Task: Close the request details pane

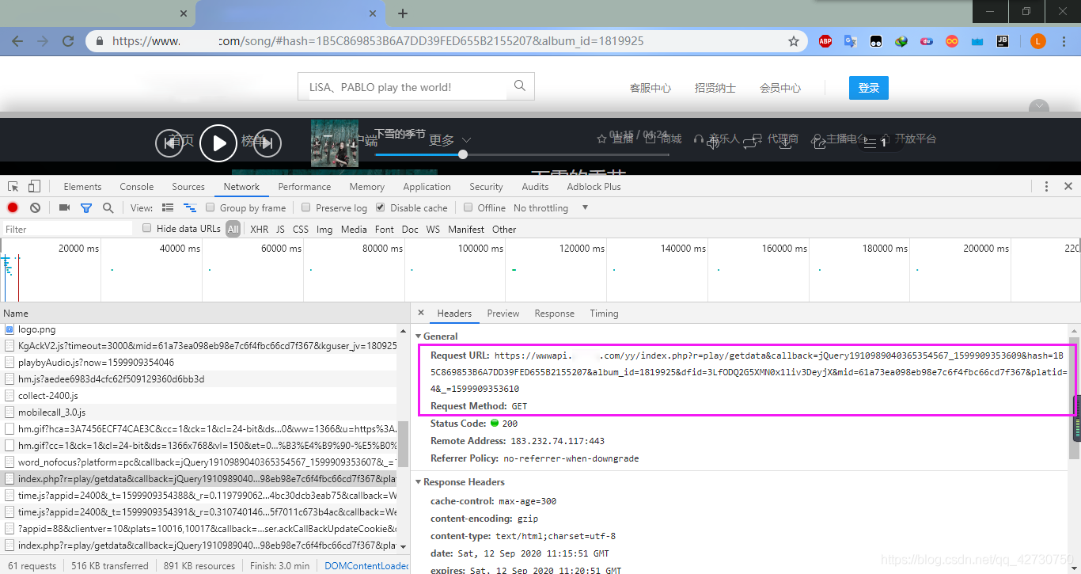Action: (x=421, y=313)
